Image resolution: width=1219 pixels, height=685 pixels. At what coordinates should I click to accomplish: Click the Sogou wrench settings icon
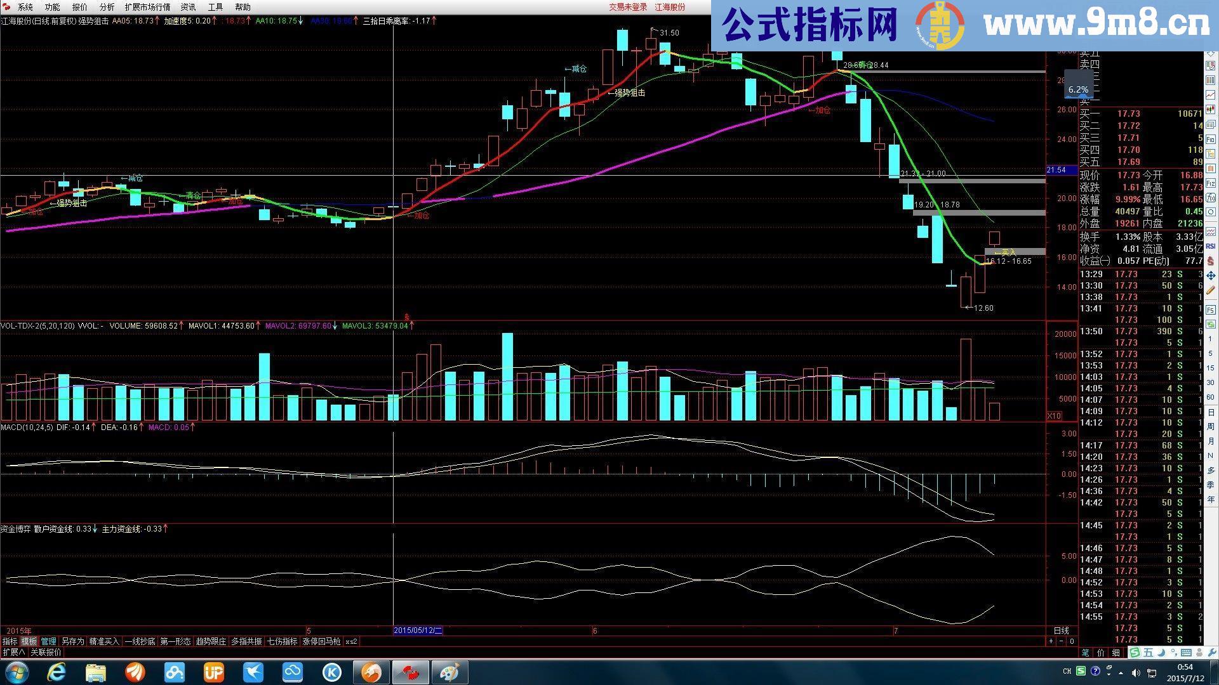(x=1212, y=653)
